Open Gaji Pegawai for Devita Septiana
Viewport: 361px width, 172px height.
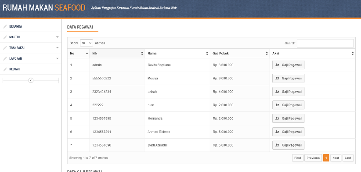(x=289, y=65)
